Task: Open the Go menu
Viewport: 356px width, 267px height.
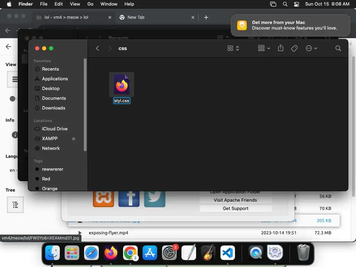Action: tap(90, 4)
